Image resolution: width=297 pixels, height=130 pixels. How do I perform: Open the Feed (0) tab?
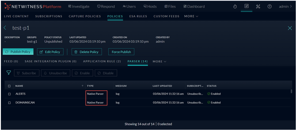(x=11, y=61)
